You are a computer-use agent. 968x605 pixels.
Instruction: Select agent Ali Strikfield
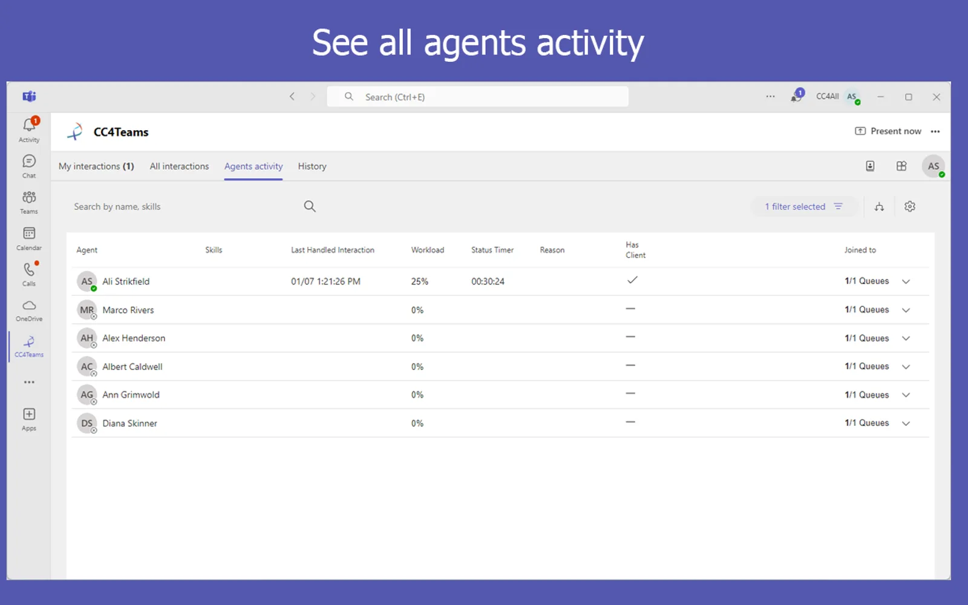[126, 281]
